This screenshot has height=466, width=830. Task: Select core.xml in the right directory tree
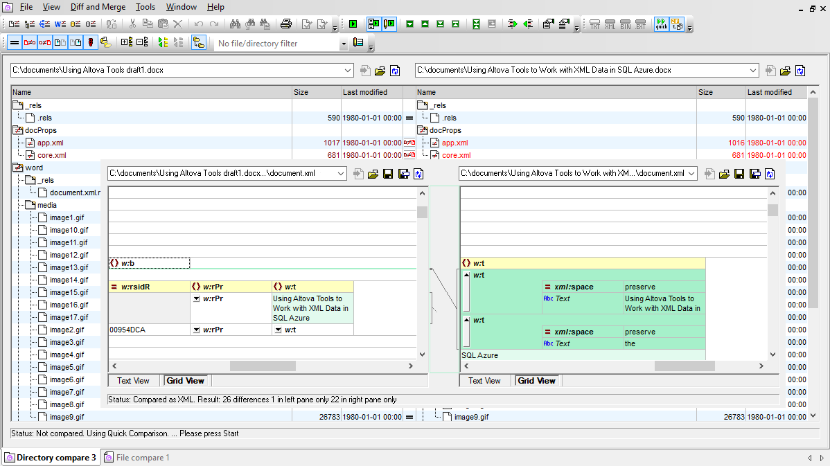point(457,156)
